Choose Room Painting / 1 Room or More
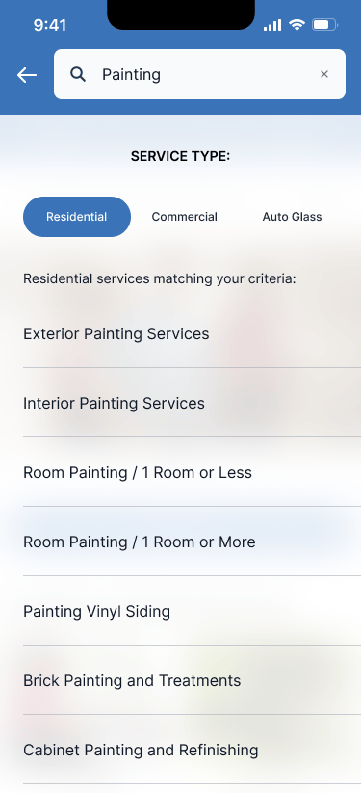The width and height of the screenshot is (361, 793). 193,542
